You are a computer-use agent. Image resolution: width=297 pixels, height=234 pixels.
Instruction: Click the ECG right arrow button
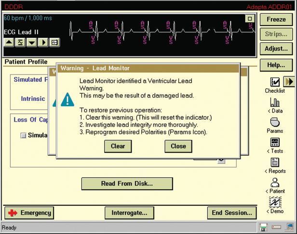(43, 43)
